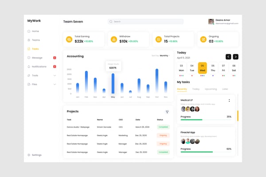Click the MyWork logo
This screenshot has height=177, width=266.
click(x=34, y=21)
